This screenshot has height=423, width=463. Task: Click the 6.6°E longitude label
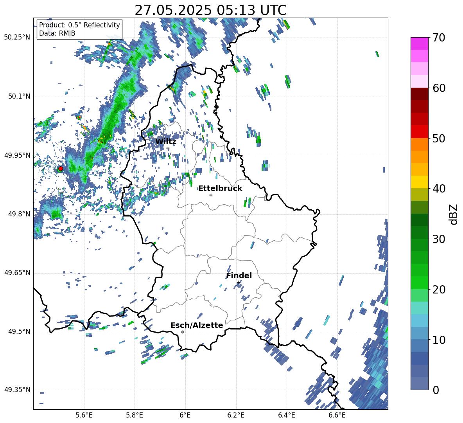tap(337, 415)
